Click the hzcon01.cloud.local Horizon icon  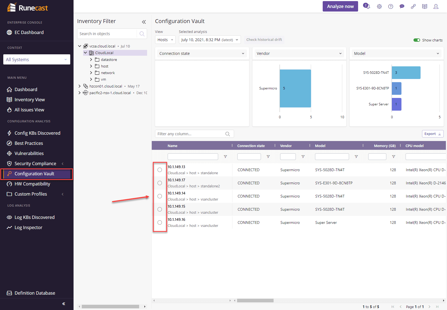tap(86, 86)
